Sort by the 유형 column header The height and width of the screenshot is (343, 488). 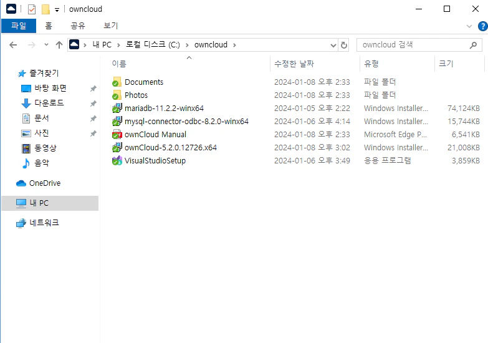click(x=371, y=64)
